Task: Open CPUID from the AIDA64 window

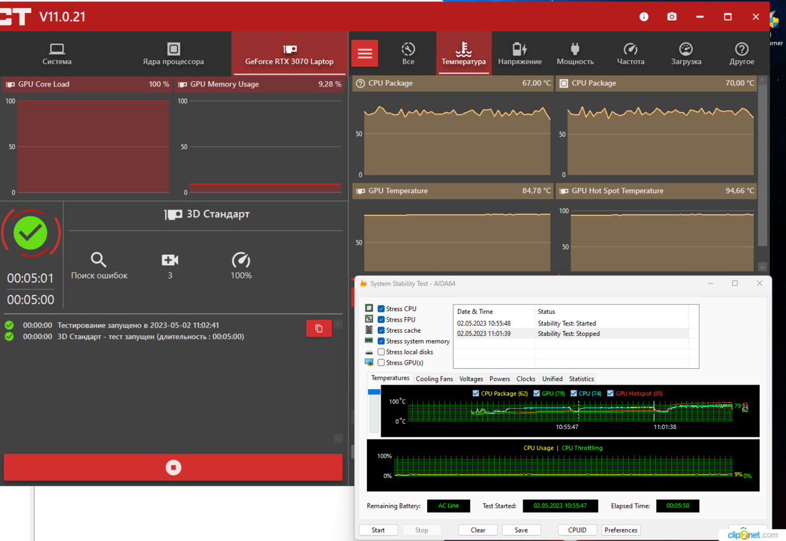Action: (x=577, y=530)
